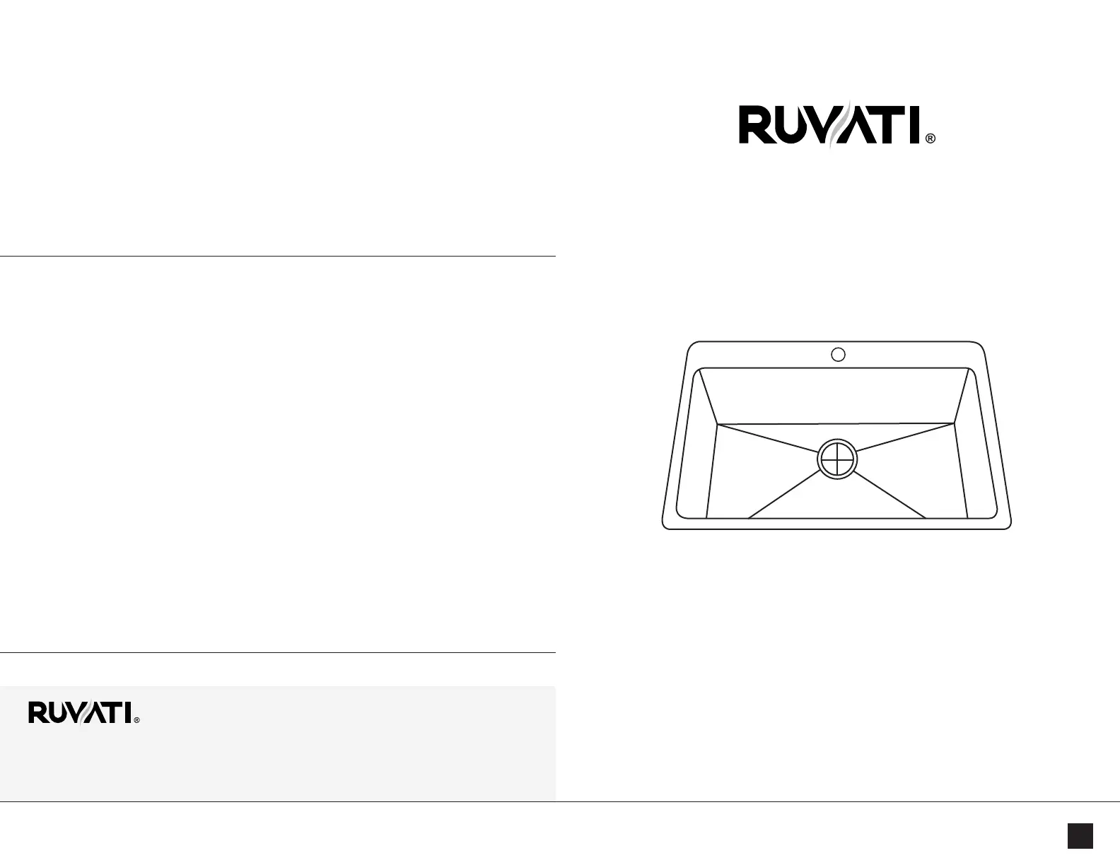
Task: Click the letter T in small Ruvati logo
Action: coord(116,712)
